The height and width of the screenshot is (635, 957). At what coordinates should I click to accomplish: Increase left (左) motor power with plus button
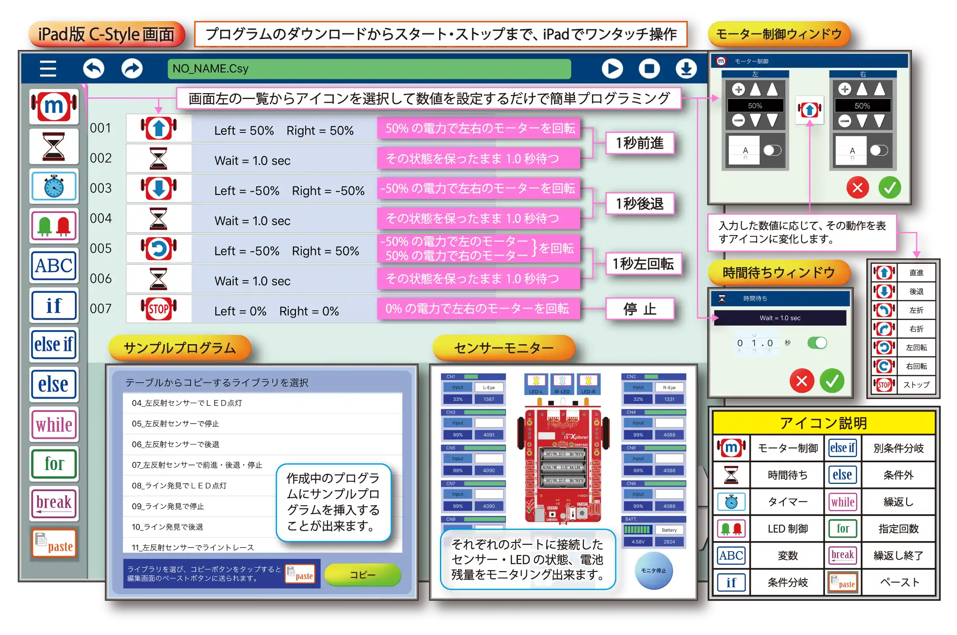(x=738, y=89)
